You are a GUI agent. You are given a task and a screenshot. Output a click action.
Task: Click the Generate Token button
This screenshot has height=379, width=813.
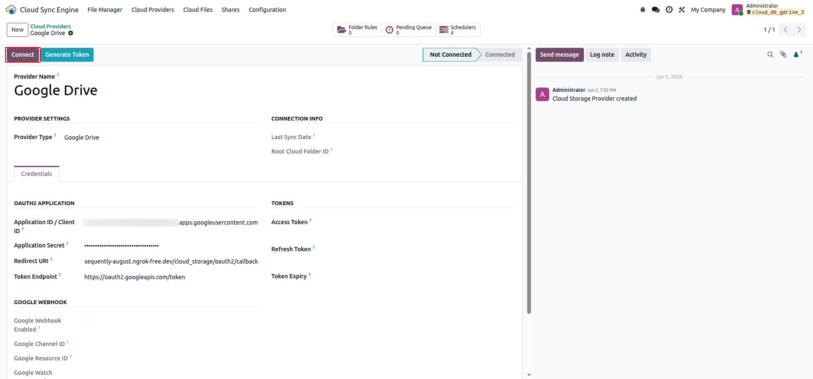(x=67, y=55)
